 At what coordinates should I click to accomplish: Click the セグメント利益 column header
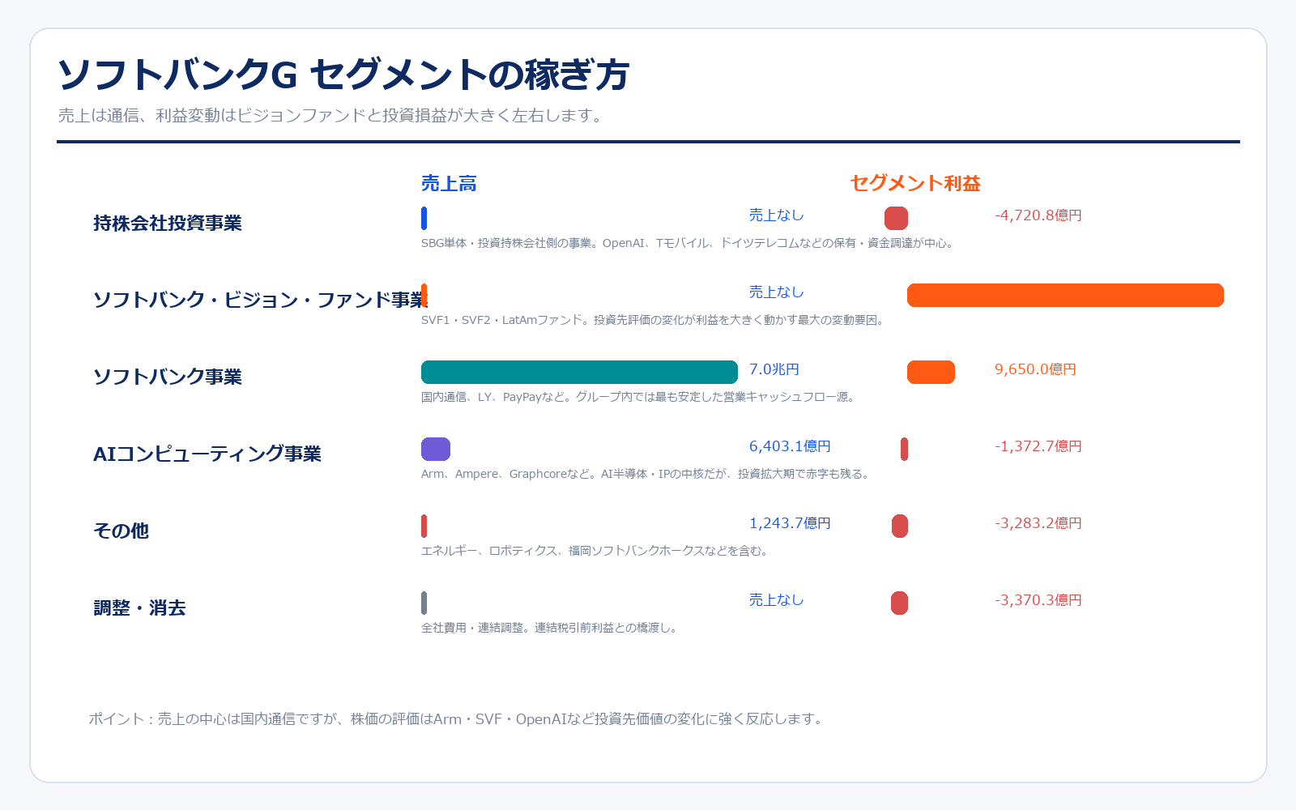915,183
